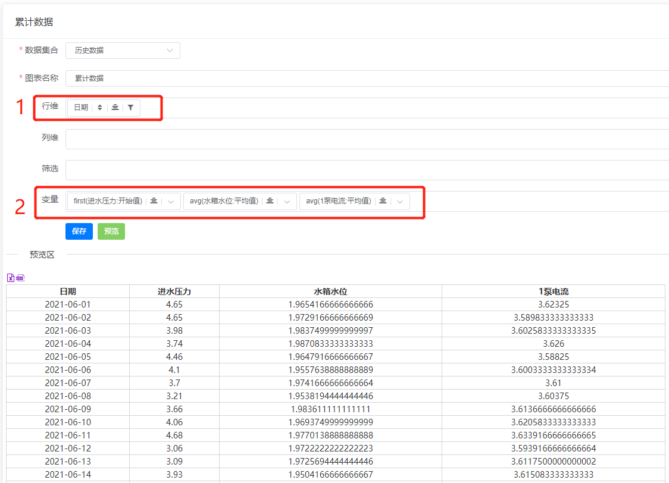Click the blue 保存 button

click(x=79, y=231)
